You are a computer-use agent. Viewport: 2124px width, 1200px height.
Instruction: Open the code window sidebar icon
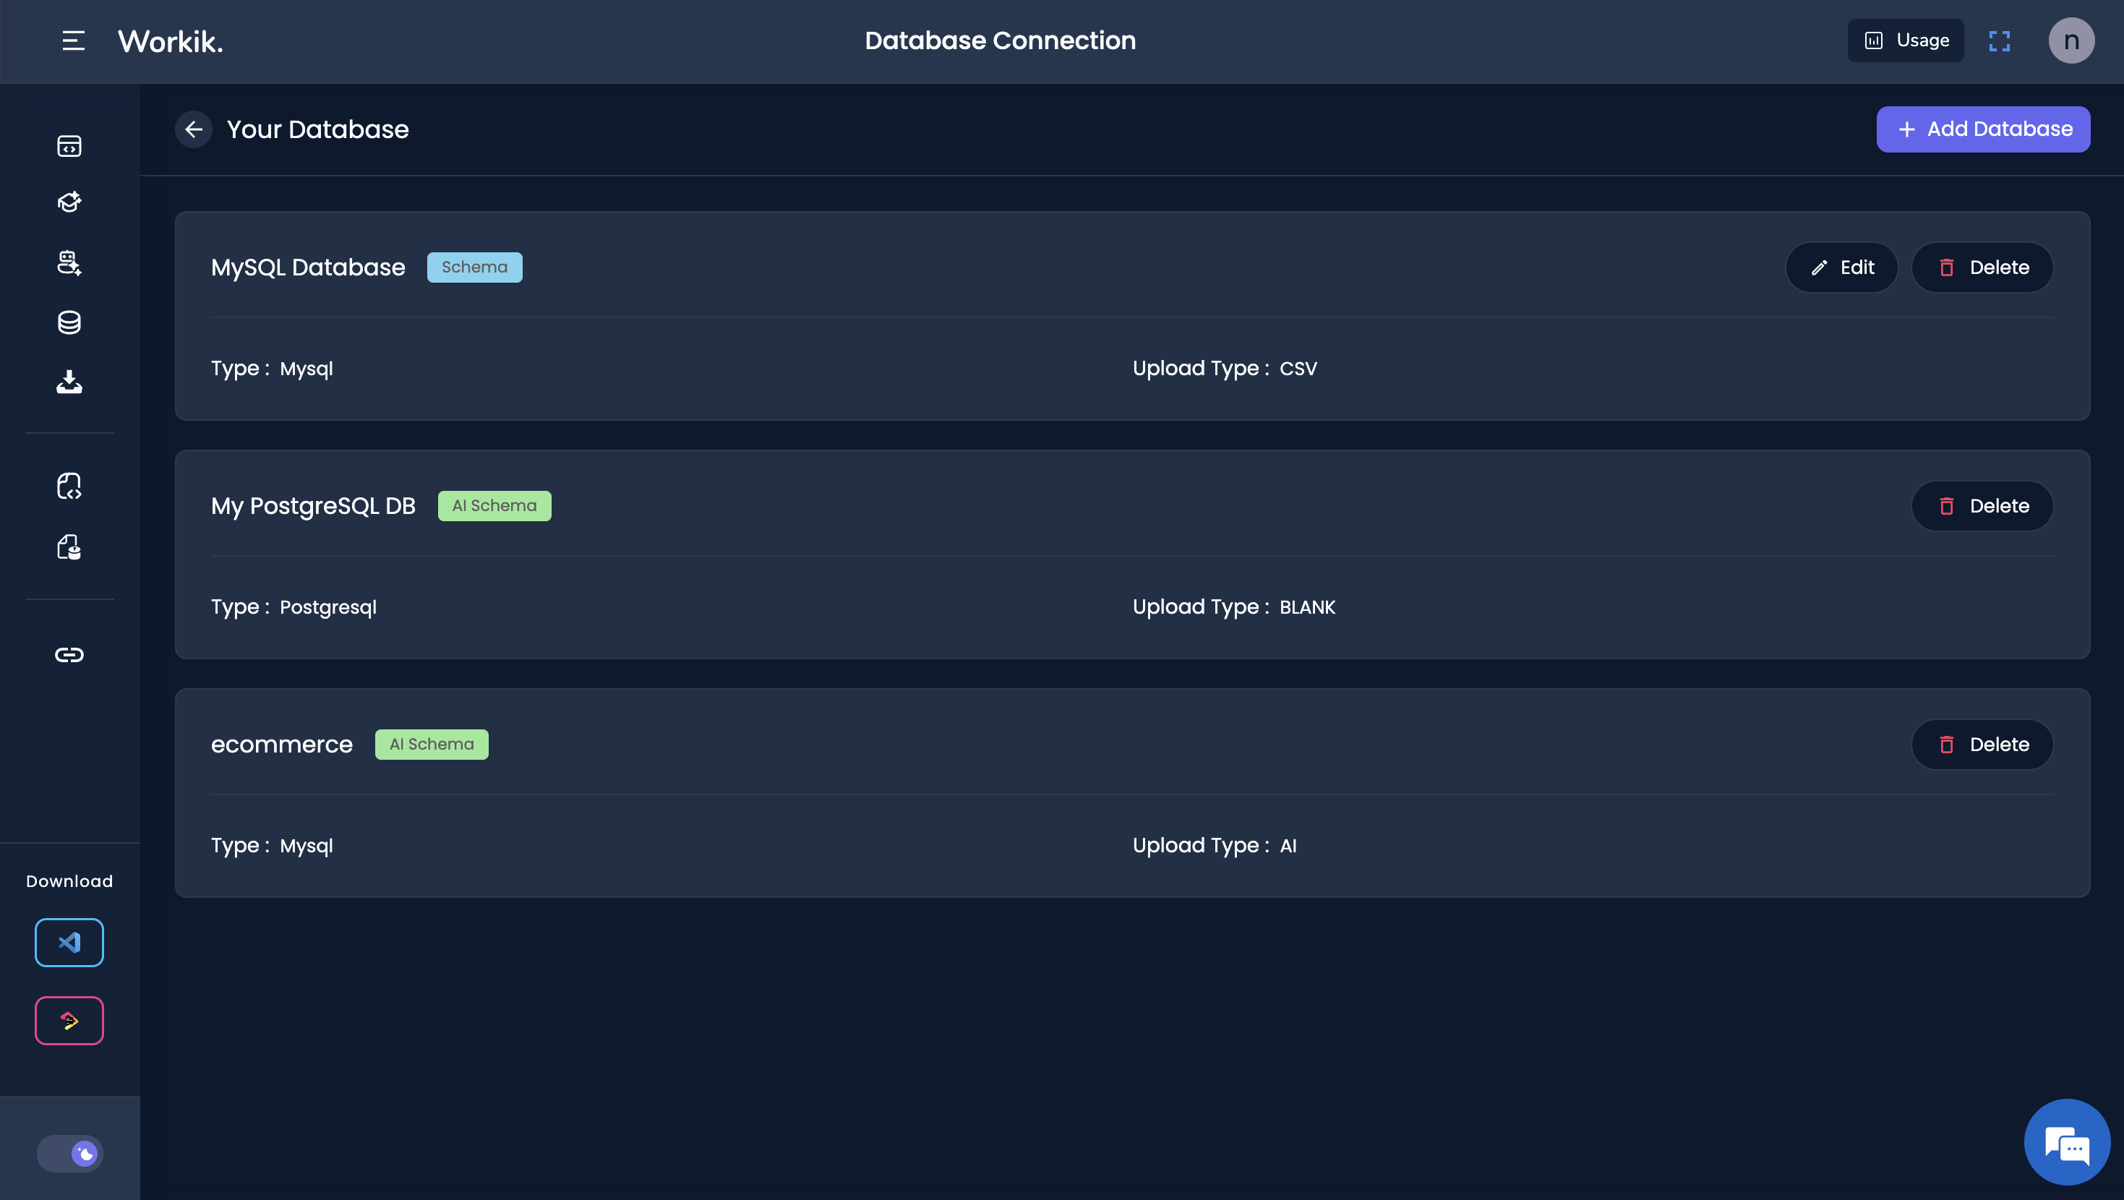click(x=69, y=146)
